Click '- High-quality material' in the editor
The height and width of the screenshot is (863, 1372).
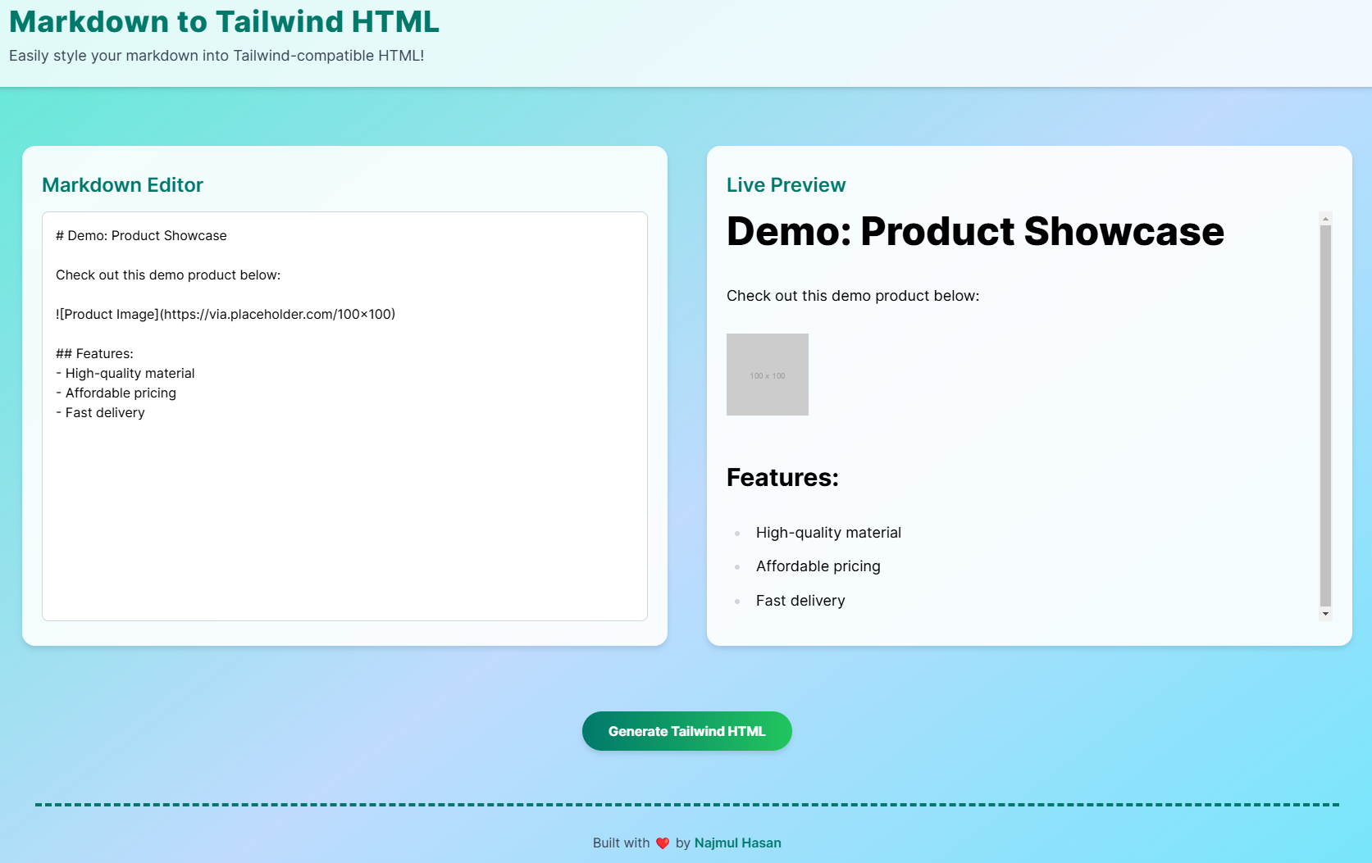coord(125,373)
